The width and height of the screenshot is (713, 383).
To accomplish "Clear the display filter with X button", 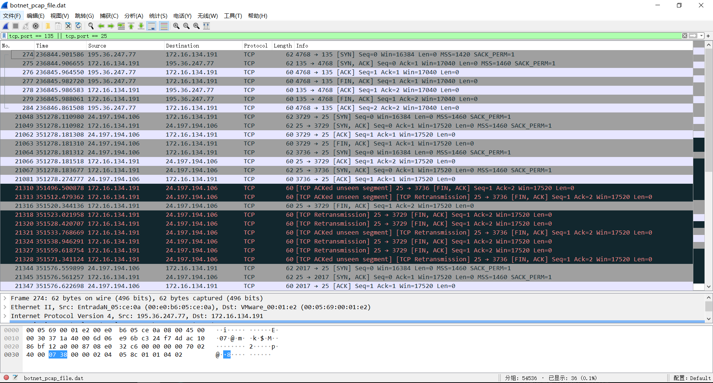I will tap(685, 36).
